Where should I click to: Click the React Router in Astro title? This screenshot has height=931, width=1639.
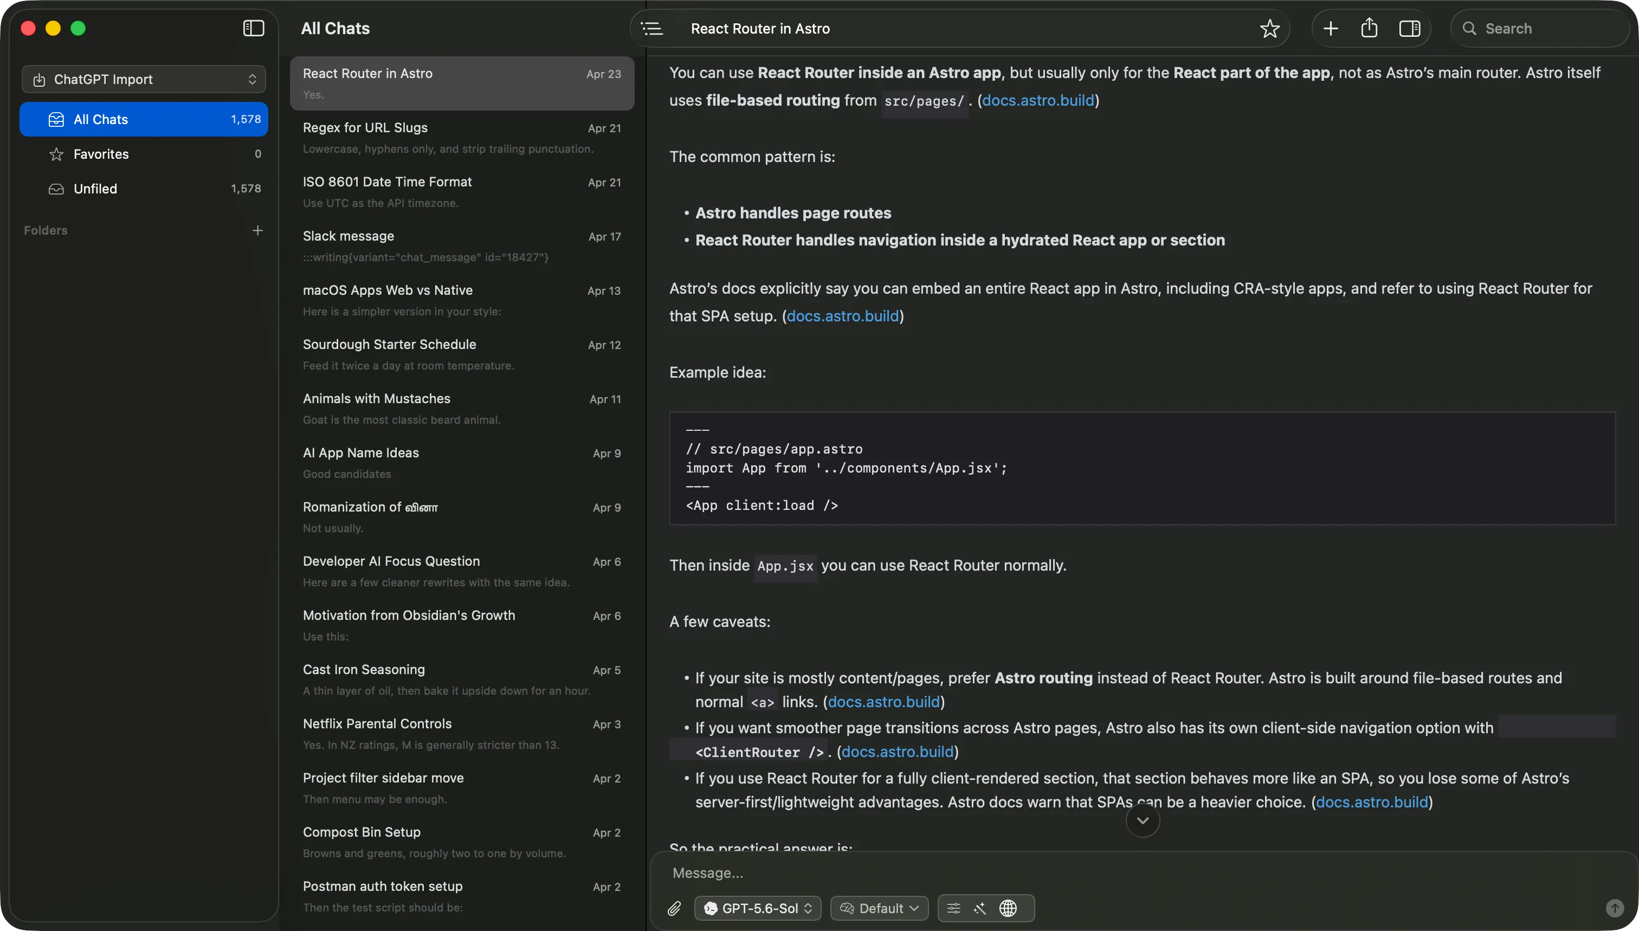760,28
